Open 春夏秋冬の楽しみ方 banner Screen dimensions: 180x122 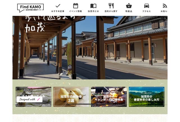(x=147, y=97)
